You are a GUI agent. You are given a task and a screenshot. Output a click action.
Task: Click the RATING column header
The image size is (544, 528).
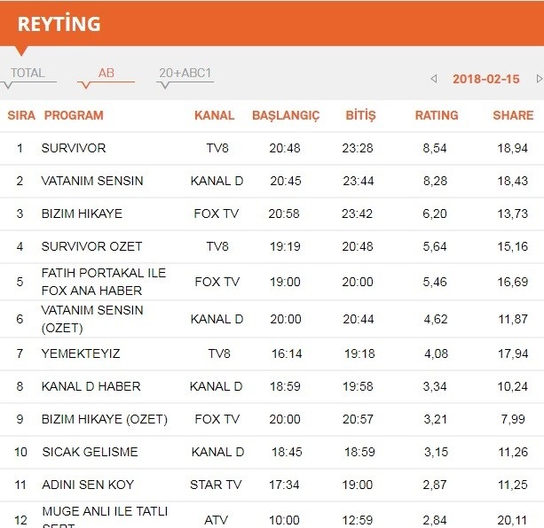[x=437, y=115]
